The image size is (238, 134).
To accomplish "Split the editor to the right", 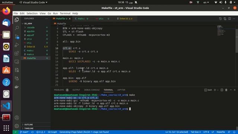I will click(229, 19).
